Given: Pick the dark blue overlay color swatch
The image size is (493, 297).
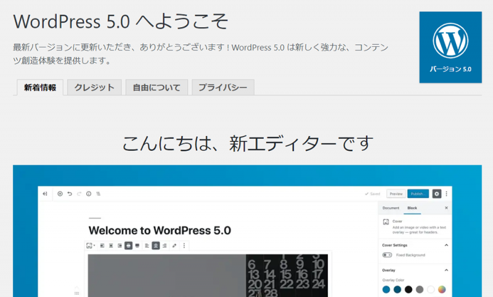Looking at the screenshot, I should [397, 290].
